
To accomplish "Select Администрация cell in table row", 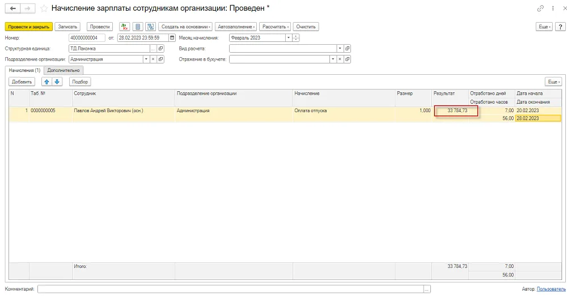I will (234, 110).
